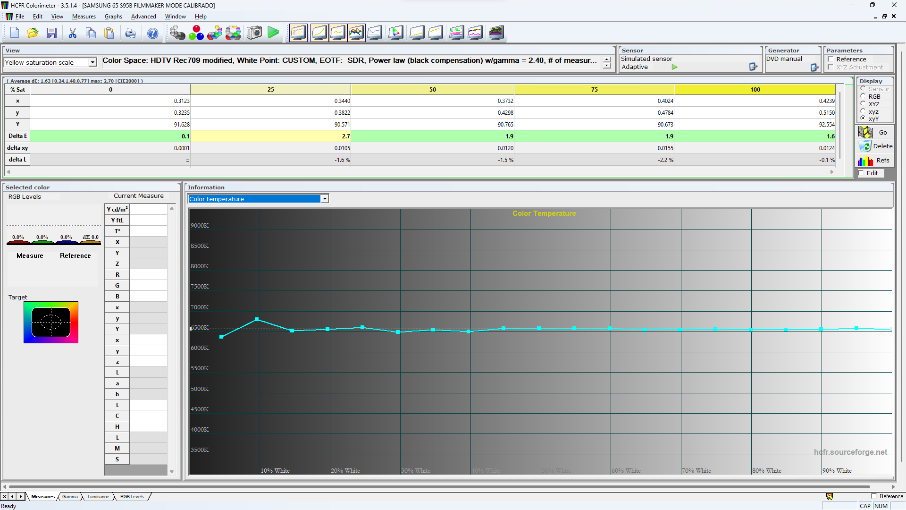
Task: Click the Target color spectrum swatch
Action: tap(51, 323)
